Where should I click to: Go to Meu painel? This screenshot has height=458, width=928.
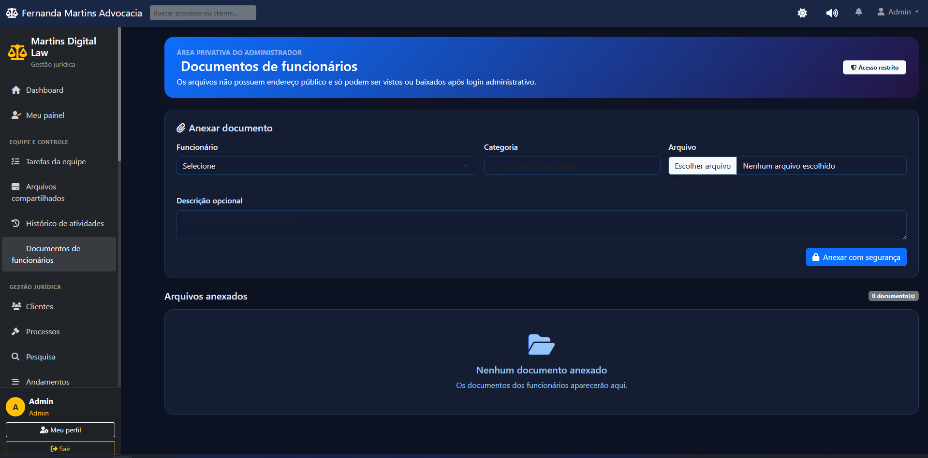click(x=59, y=115)
